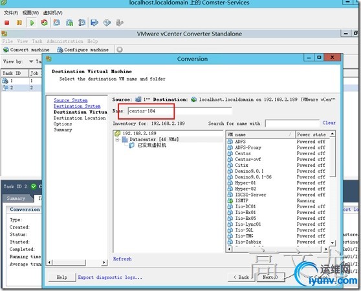
Task: Click Export diagnostic logs link
Action: point(110,277)
